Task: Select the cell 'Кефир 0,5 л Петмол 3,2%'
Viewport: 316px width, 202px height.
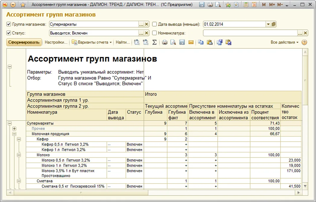Action: pos(67,144)
